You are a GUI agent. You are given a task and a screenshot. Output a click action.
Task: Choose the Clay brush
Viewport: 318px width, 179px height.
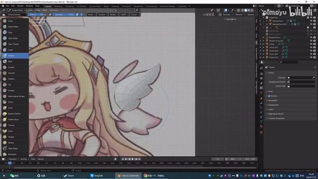[x=15, y=32]
